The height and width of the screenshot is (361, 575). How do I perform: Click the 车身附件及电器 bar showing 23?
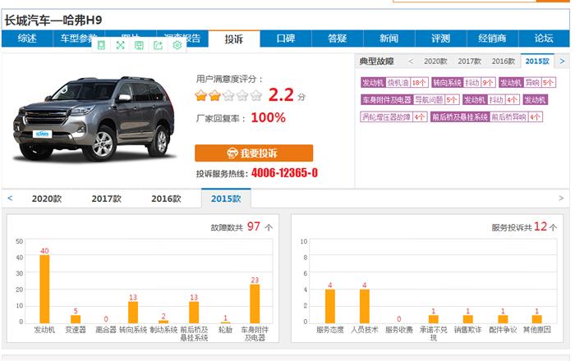coord(255,304)
